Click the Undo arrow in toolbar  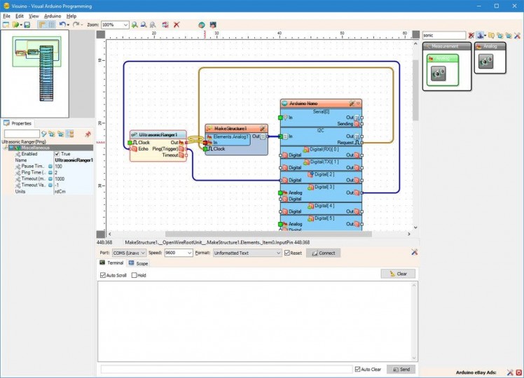[62, 24]
